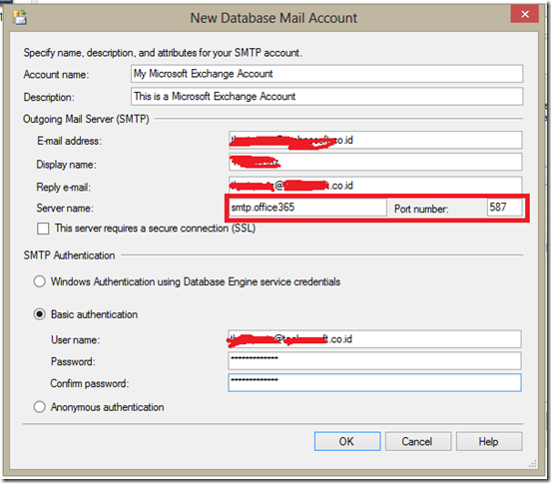Screen dimensions: 551x483
Task: Click the Password input field
Action: tap(374, 361)
